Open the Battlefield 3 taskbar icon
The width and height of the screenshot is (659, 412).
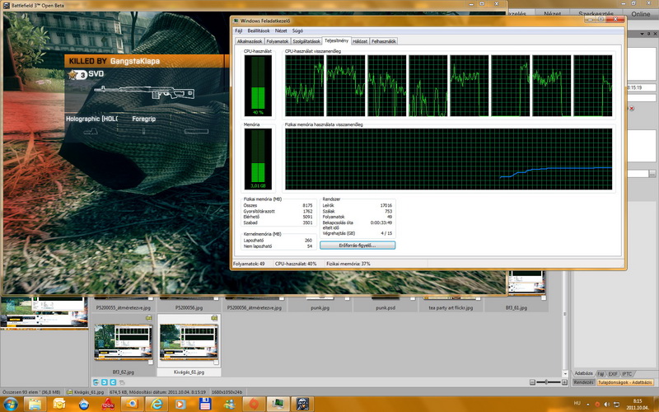(302, 404)
